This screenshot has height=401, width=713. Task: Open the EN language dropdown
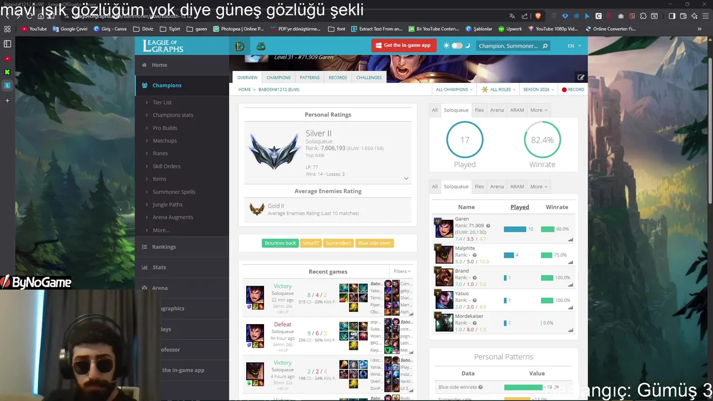574,46
